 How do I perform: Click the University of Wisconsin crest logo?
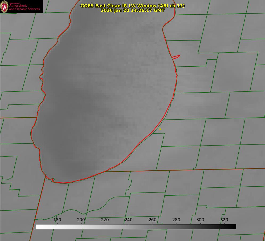click(x=4, y=7)
